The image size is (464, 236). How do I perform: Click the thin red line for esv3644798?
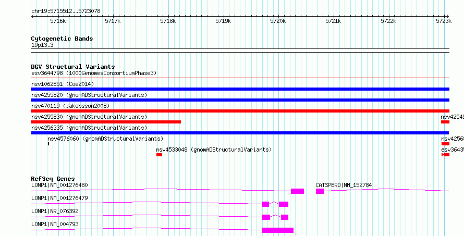pyautogui.click(x=240, y=78)
